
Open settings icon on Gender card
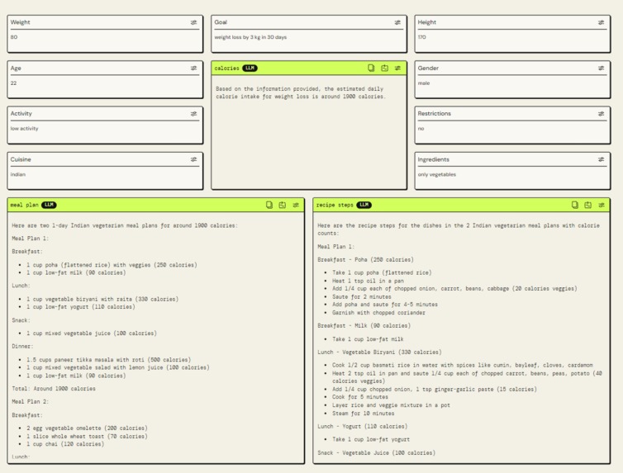coord(602,69)
